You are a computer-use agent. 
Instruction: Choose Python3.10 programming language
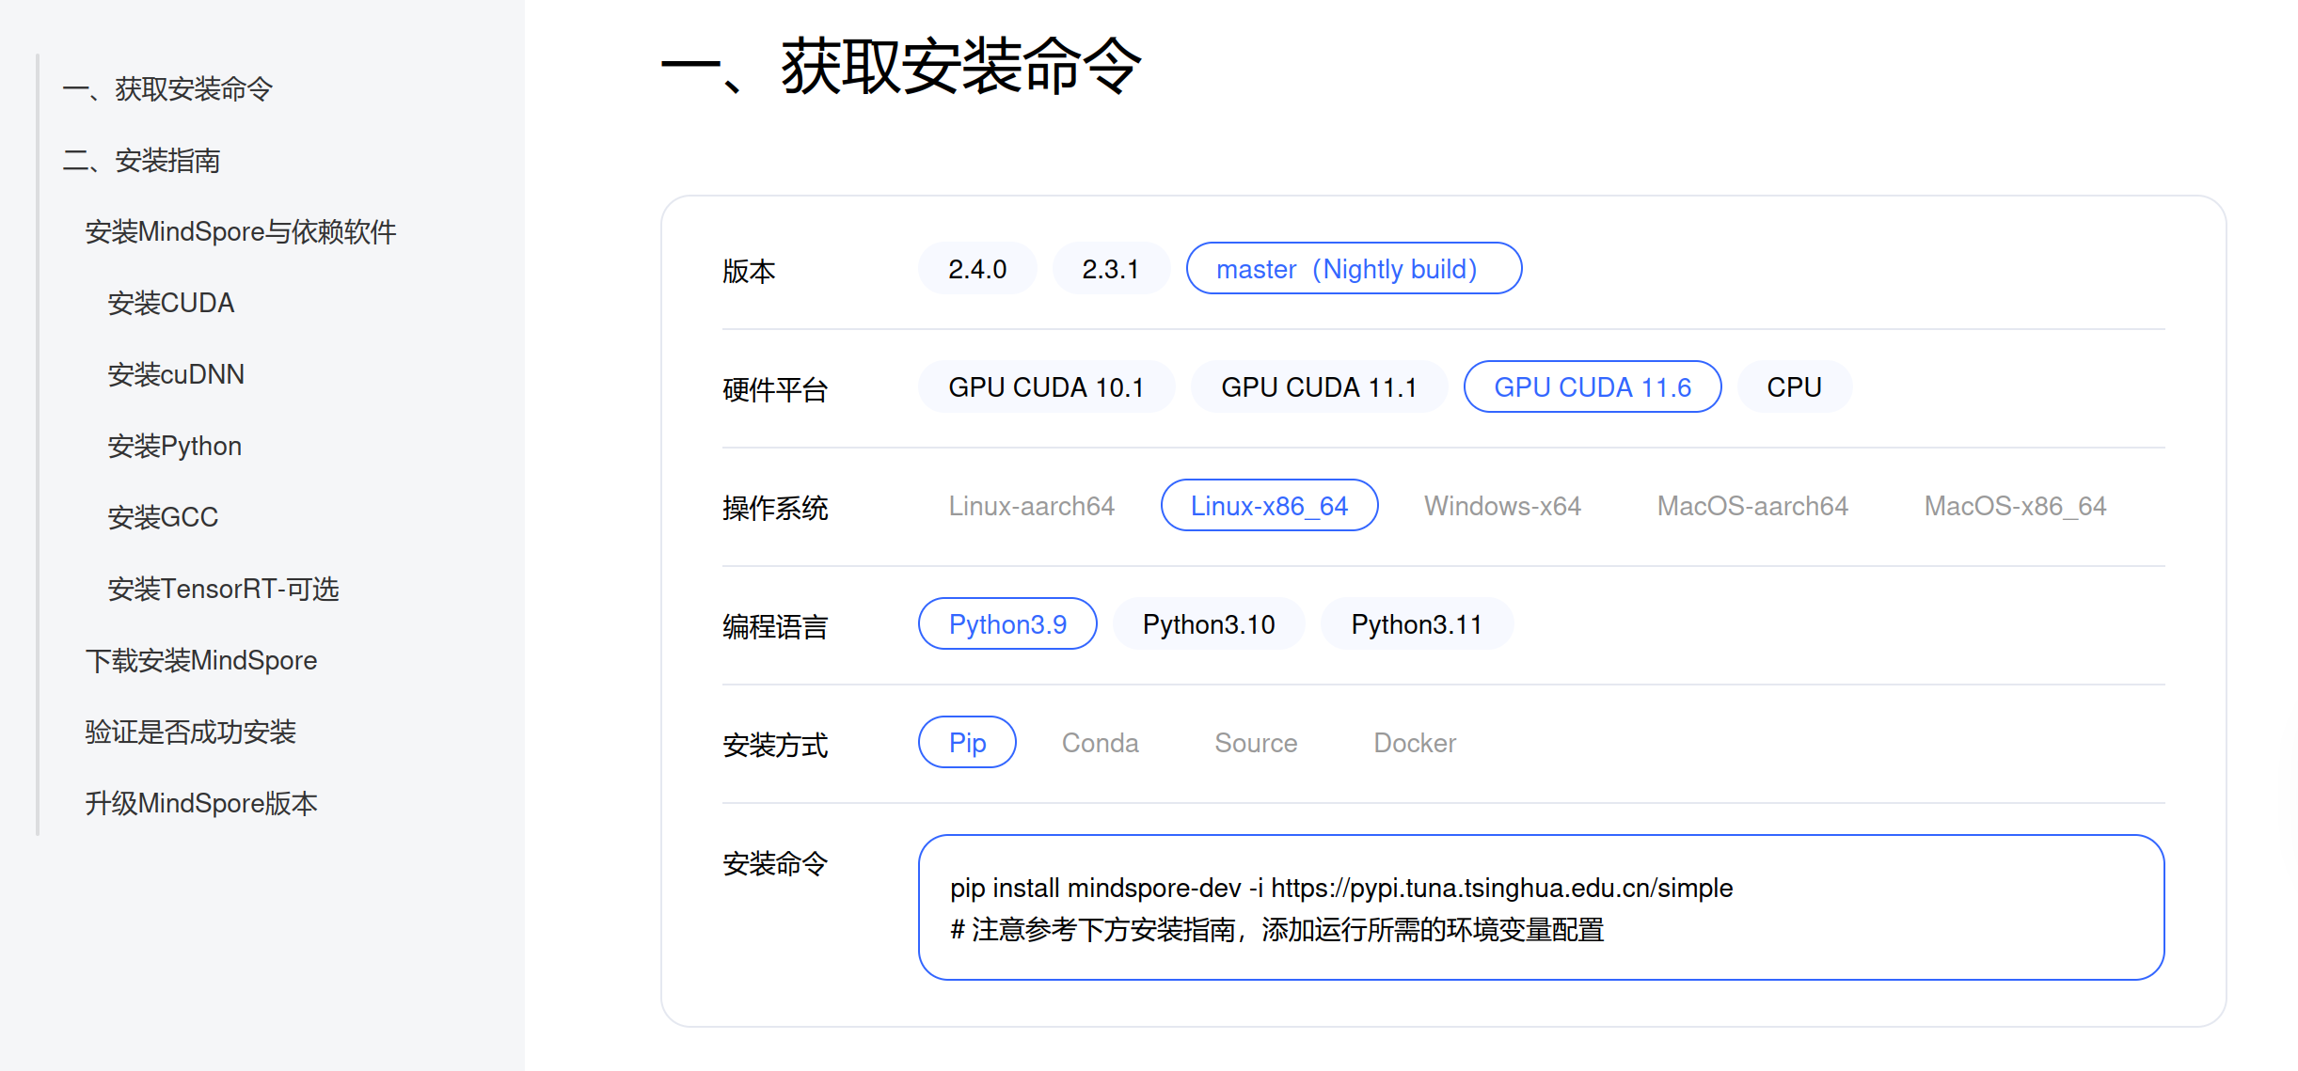pyautogui.click(x=1208, y=623)
